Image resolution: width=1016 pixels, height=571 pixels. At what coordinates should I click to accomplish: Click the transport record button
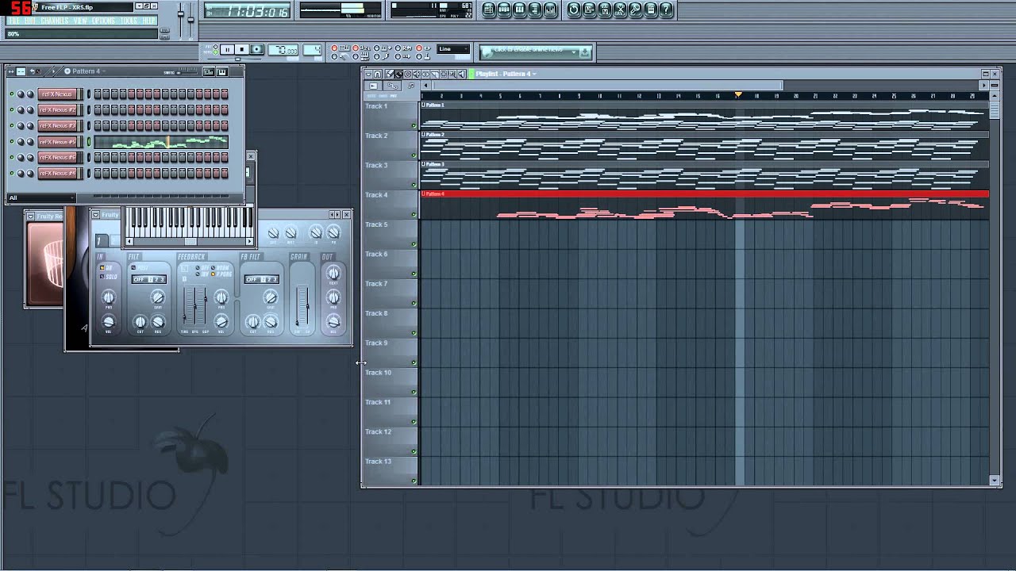tap(256, 50)
